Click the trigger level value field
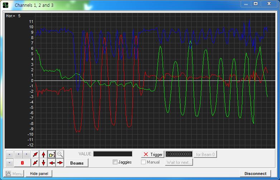 click(179, 154)
